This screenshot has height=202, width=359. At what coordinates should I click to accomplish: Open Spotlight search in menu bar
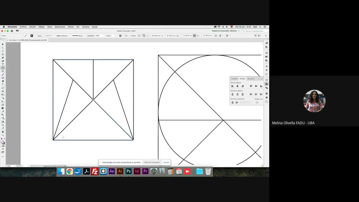pos(260,27)
